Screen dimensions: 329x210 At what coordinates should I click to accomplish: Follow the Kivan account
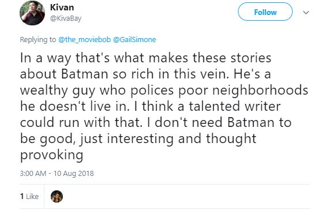265,12
